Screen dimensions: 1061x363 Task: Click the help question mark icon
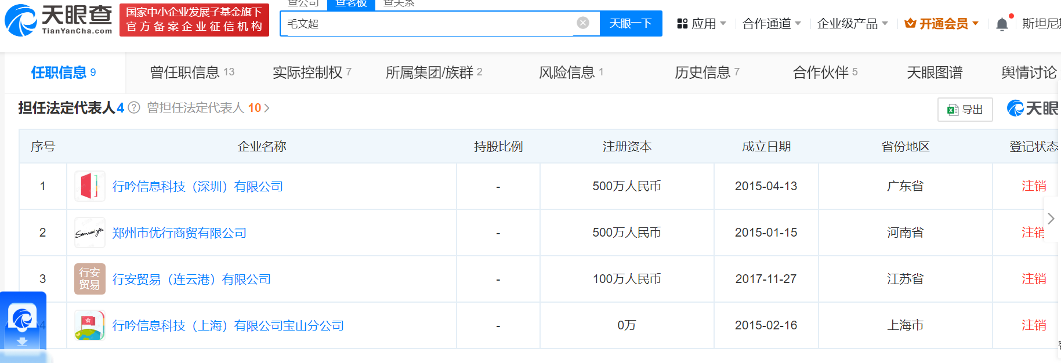(x=134, y=108)
